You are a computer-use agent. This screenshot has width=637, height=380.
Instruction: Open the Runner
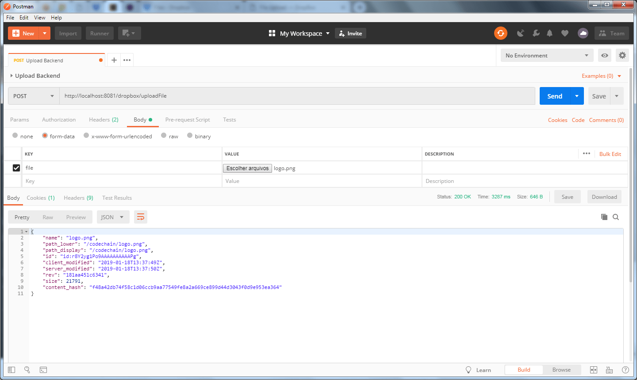pos(100,33)
